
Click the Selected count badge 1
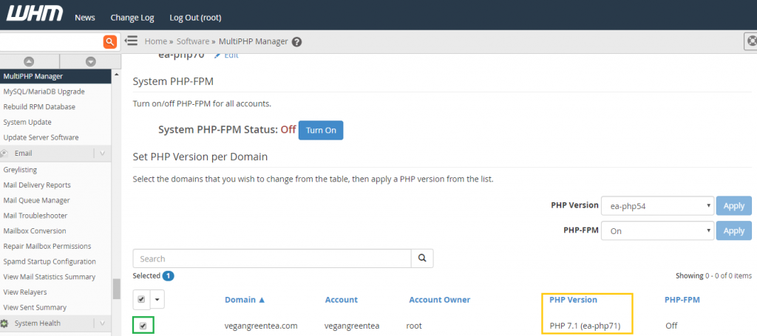point(168,276)
